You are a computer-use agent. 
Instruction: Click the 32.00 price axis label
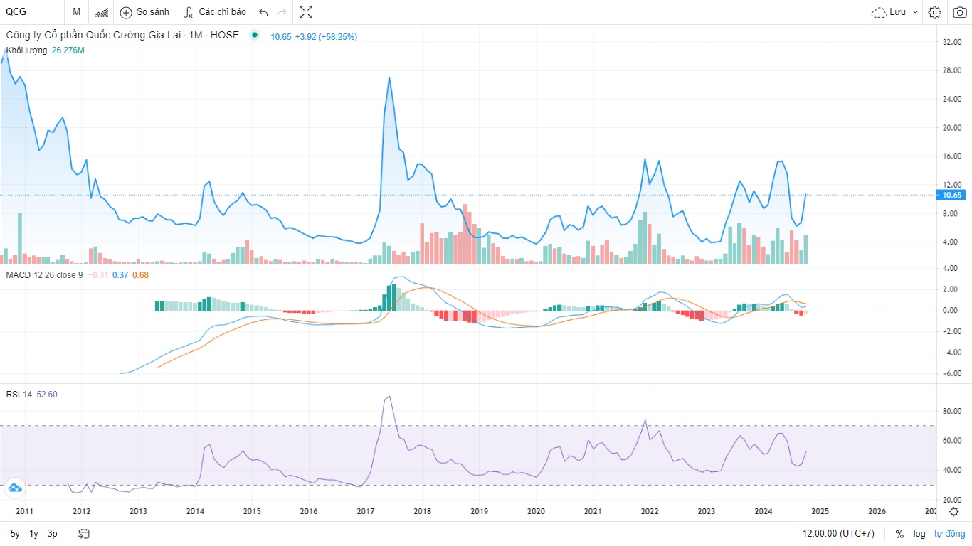click(x=952, y=42)
